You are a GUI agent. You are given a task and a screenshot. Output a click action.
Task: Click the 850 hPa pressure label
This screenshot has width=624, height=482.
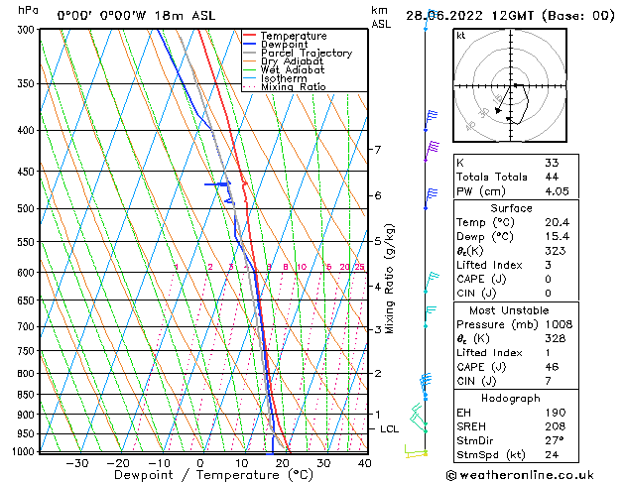point(28,395)
